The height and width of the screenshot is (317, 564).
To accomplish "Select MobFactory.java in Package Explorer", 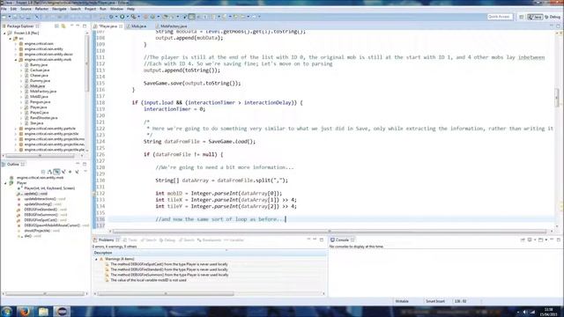I will coord(43,92).
